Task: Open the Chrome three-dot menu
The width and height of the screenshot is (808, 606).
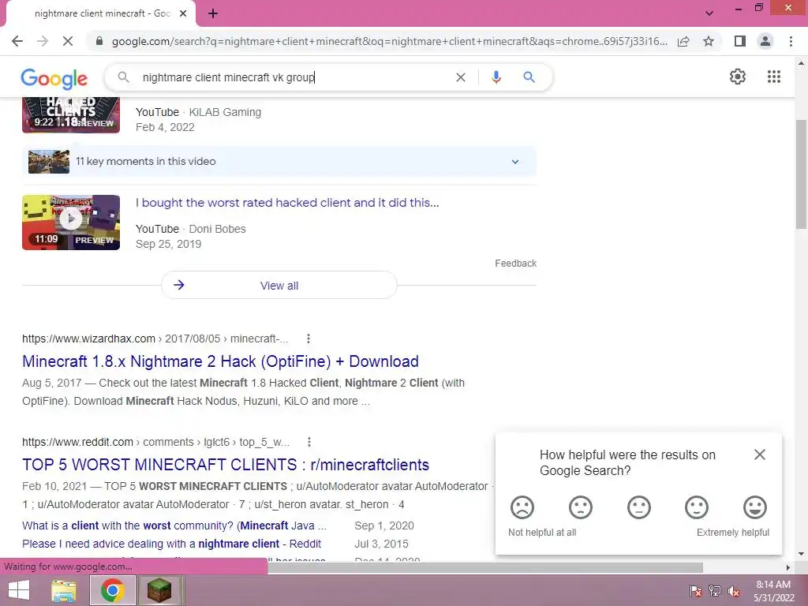Action: pos(791,41)
